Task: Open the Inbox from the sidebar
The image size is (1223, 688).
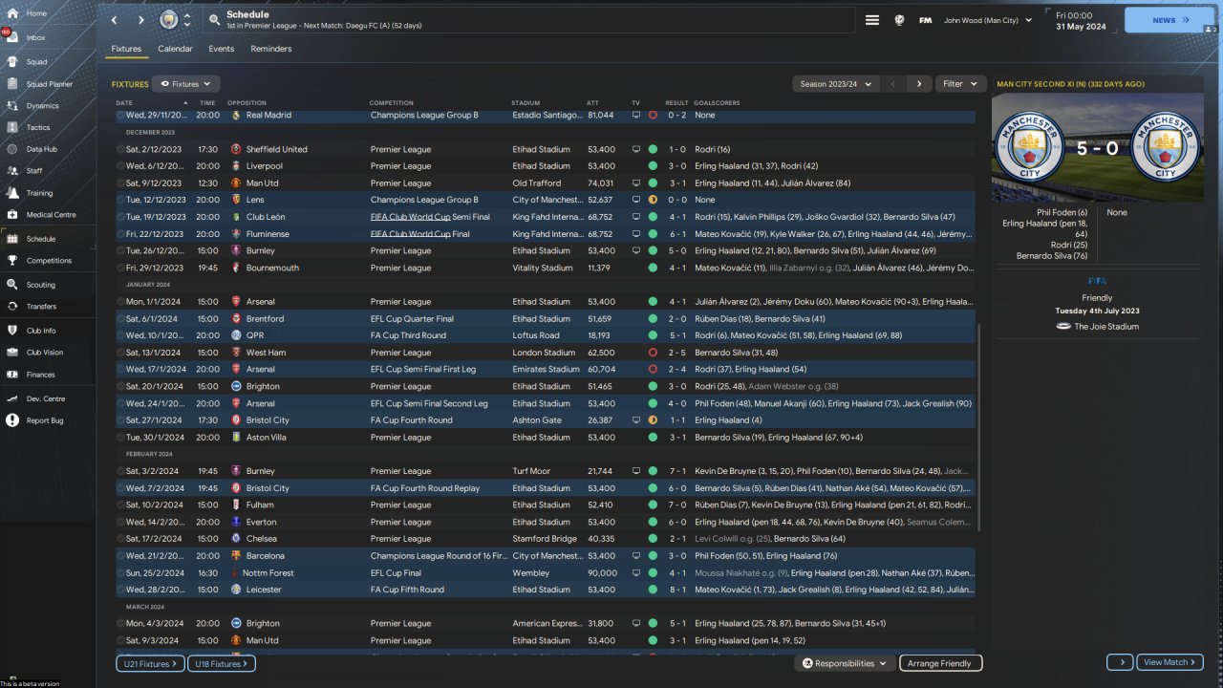Action: click(34, 37)
